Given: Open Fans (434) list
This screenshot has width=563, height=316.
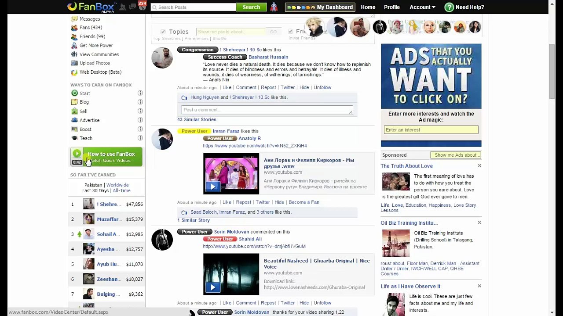Looking at the screenshot, I should point(91,28).
